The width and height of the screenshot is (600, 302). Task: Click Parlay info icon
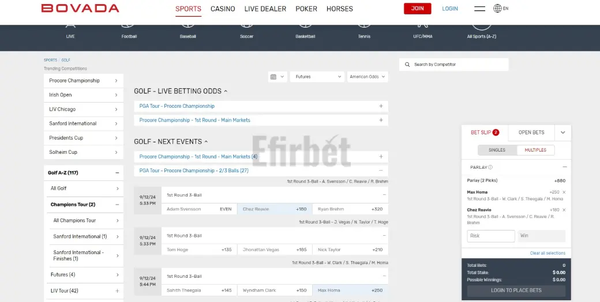click(x=490, y=167)
